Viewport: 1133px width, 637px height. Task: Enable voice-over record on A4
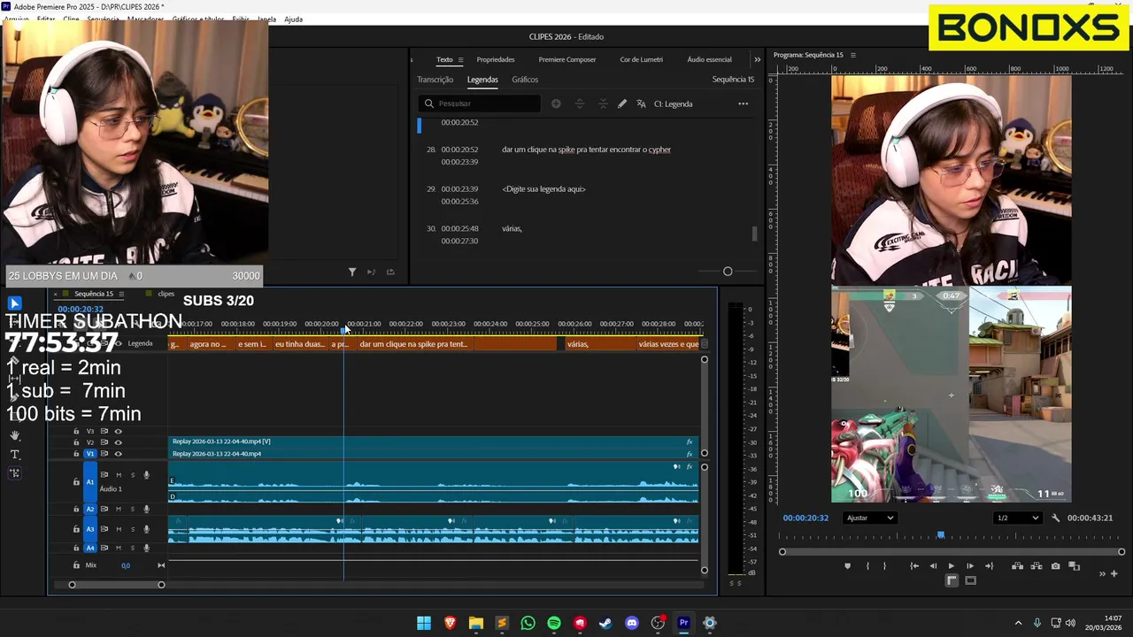pyautogui.click(x=146, y=548)
